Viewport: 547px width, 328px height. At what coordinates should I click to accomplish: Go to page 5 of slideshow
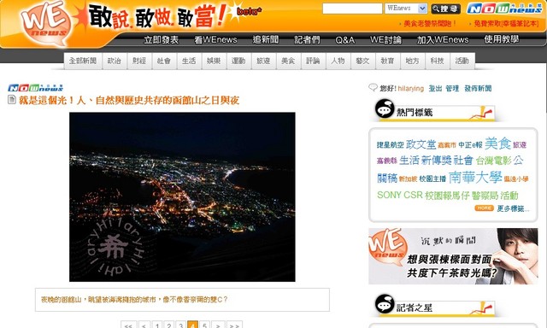(204, 325)
